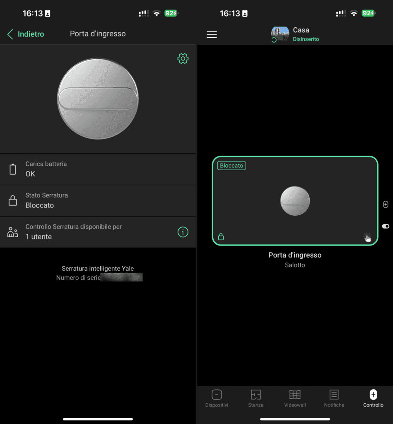Tap the Bloccato status badge
This screenshot has width=393, height=424.
click(231, 166)
